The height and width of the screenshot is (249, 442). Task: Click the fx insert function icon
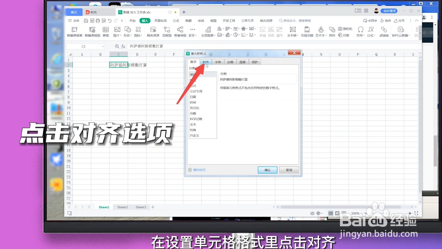[x=123, y=46]
